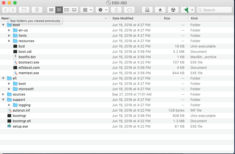The width and height of the screenshot is (235, 154).
Task: Sort files by Kind column header
Action: (x=194, y=18)
